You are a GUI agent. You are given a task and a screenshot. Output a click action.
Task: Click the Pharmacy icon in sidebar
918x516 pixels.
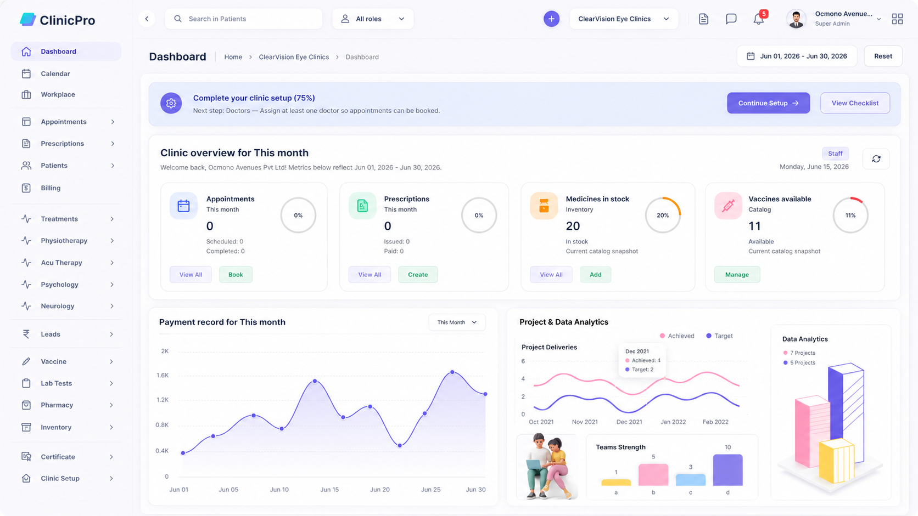[x=26, y=405]
